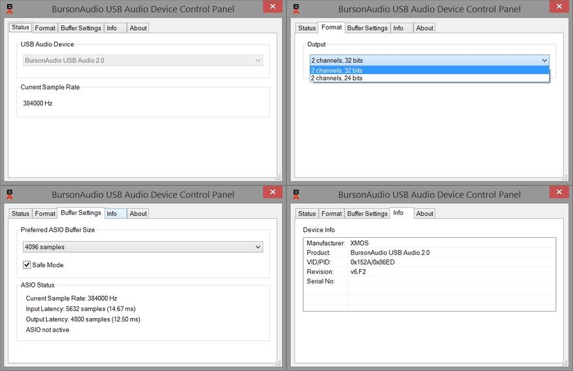
Task: Click the 'Input Latency: 5632 samples' line
Action: point(81,309)
